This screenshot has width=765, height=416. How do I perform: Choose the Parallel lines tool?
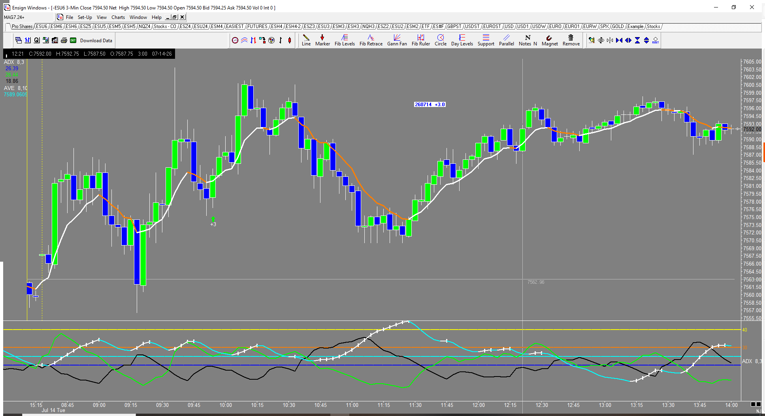[x=507, y=40]
